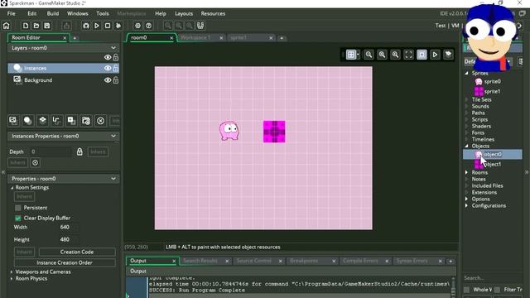The height and width of the screenshot is (298, 530).
Task: Open Instance Creation Order
Action: [65, 263]
